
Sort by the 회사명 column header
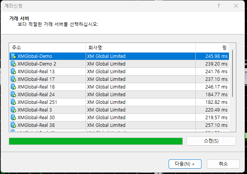[141, 48]
